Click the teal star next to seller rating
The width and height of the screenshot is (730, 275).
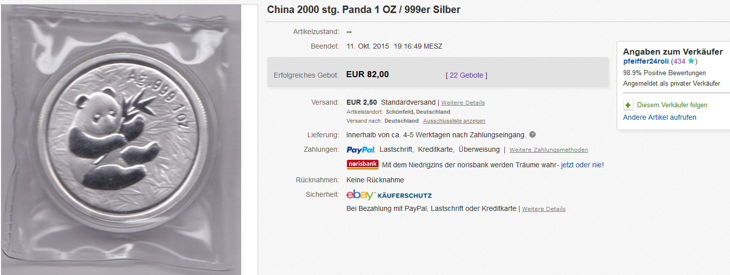coord(691,61)
